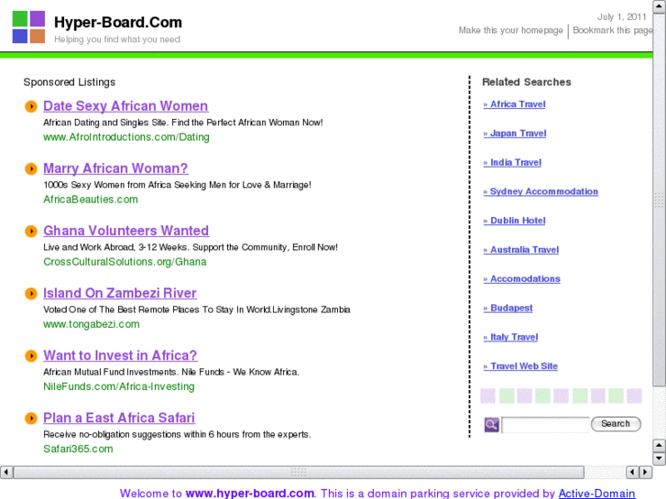666x499 pixels.
Task: Click Bookmark this page link
Action: [613, 30]
